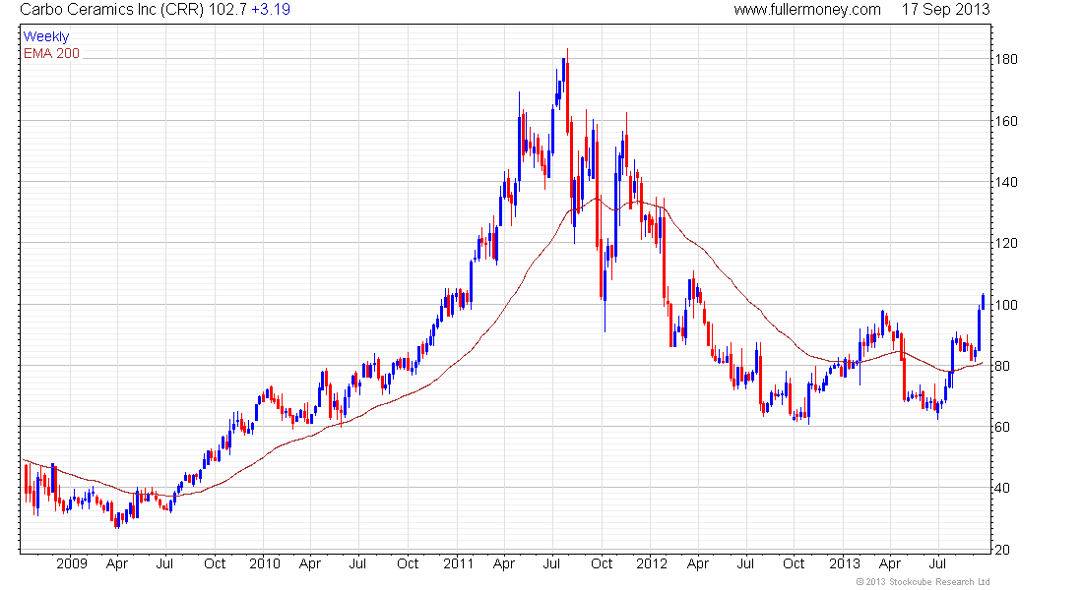Click the 'Jul' label after 2011
Image resolution: width=1083 pixels, height=590 pixels.
(x=551, y=563)
